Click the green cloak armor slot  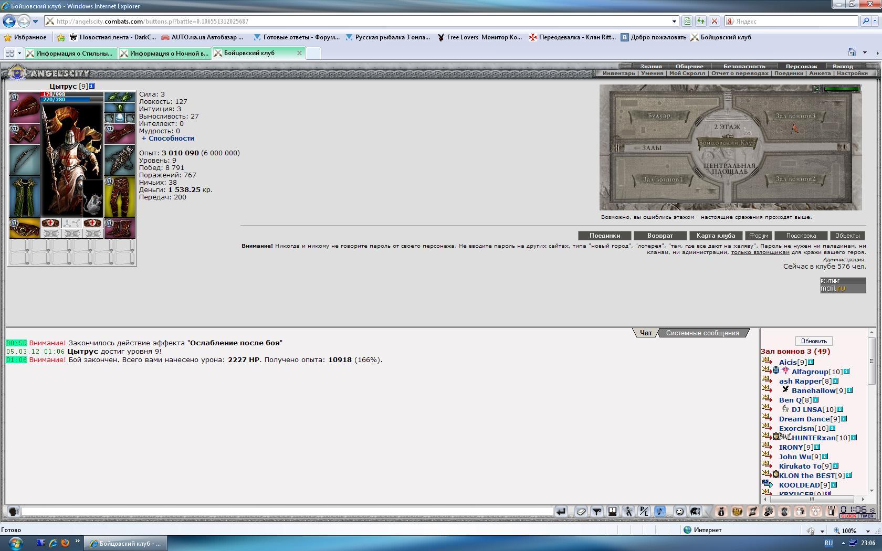click(25, 197)
